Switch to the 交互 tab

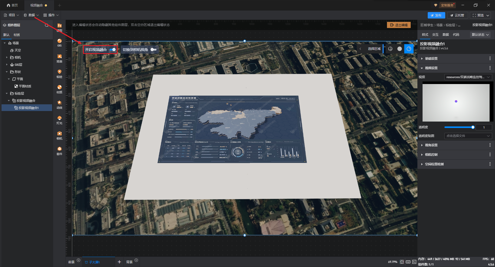[x=435, y=35]
